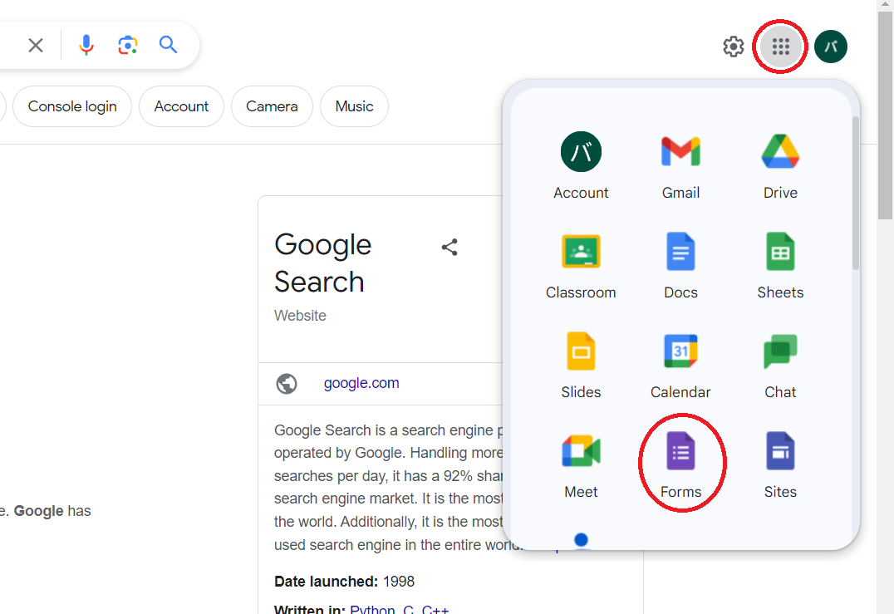Open Google Classroom app
Image resolution: width=894 pixels, height=614 pixels.
(x=581, y=266)
